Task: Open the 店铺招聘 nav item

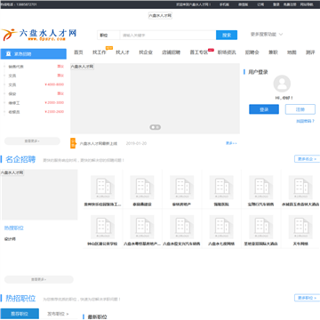Action: point(171,52)
